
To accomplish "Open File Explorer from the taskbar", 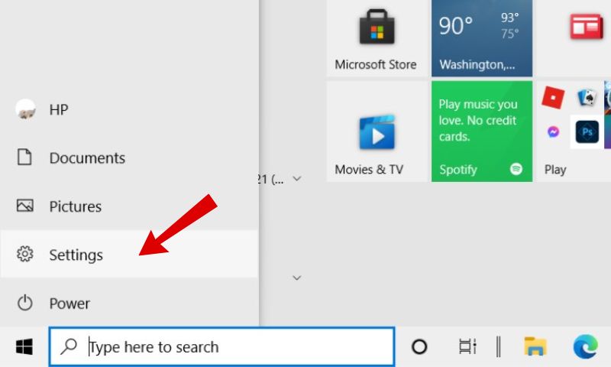I will point(535,346).
